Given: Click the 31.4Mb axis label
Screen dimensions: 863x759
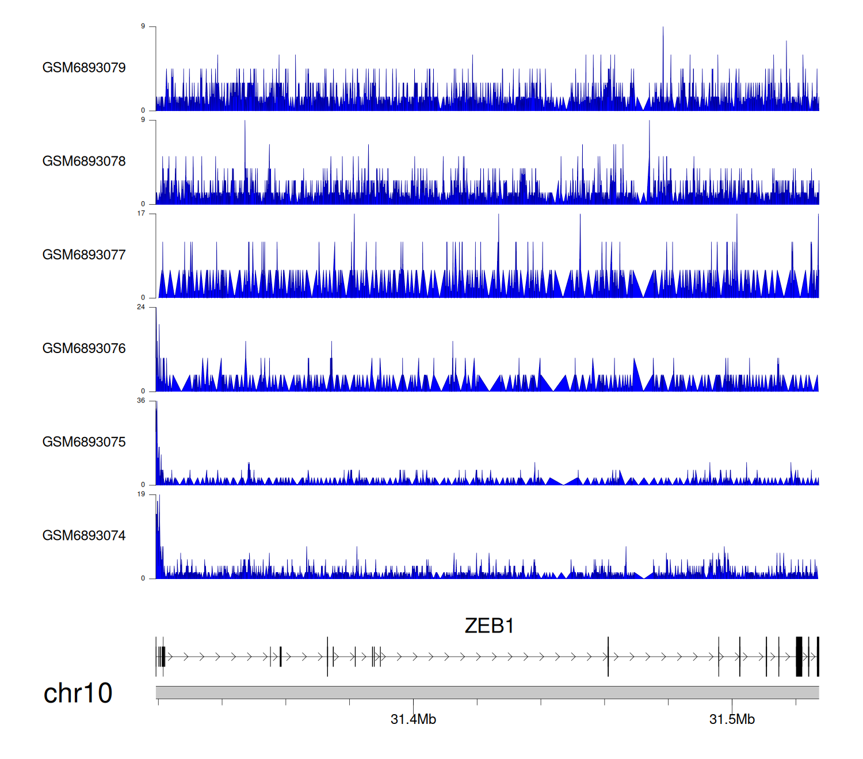Looking at the screenshot, I should click(413, 719).
